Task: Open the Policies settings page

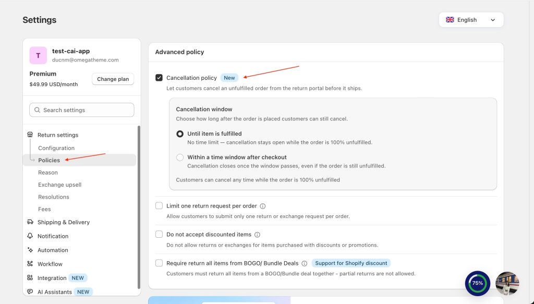Action: coord(49,160)
